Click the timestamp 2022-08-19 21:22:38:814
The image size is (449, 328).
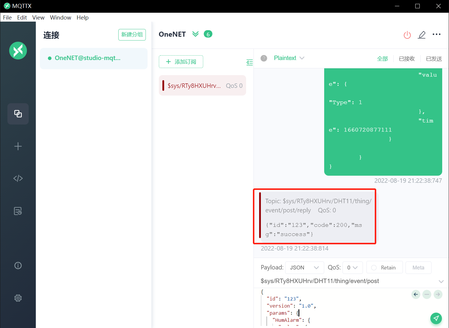(x=295, y=248)
